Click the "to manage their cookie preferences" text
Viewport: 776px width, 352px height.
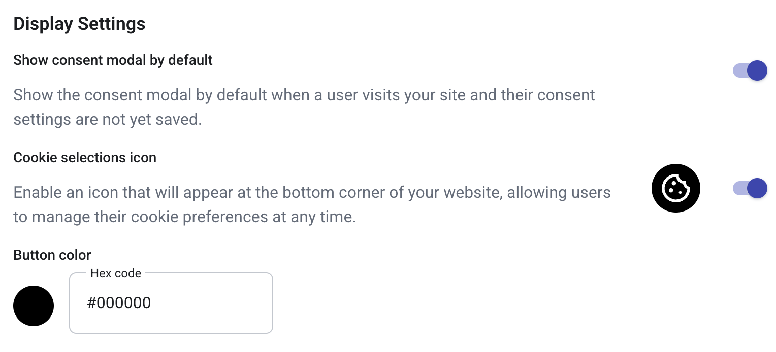point(184,217)
